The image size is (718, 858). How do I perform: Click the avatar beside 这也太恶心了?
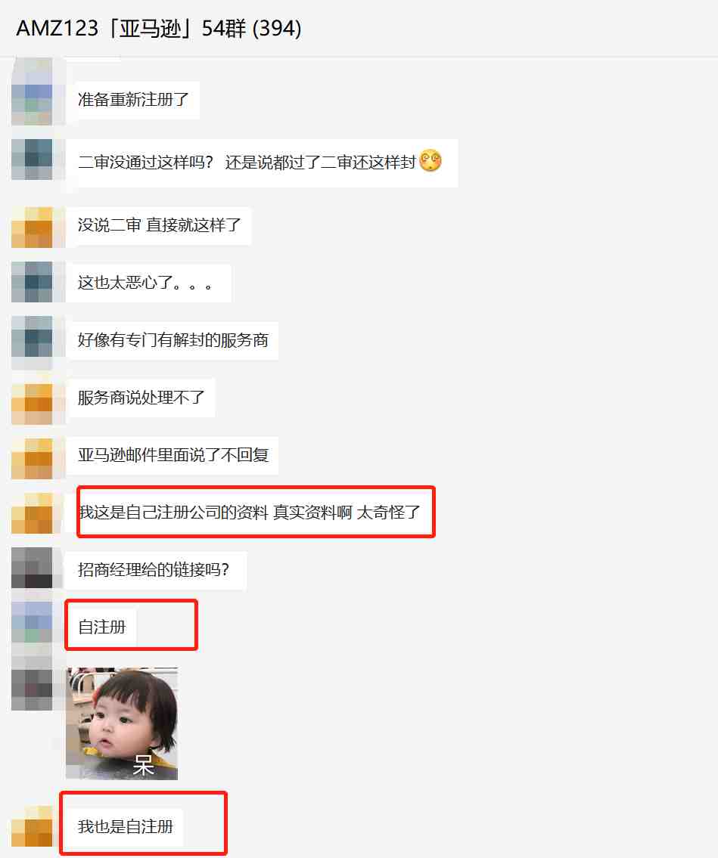32,282
